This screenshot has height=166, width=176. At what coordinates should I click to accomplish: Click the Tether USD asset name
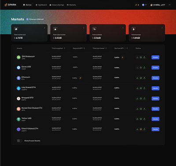26,118
